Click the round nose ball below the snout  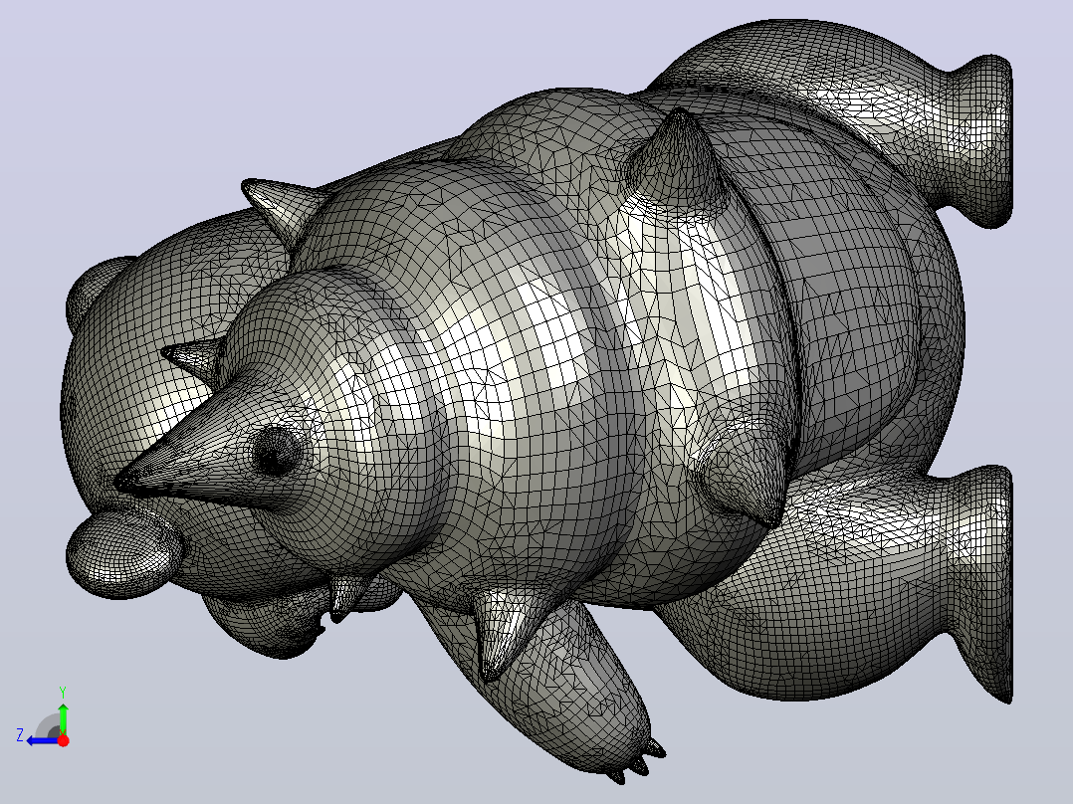(124, 552)
